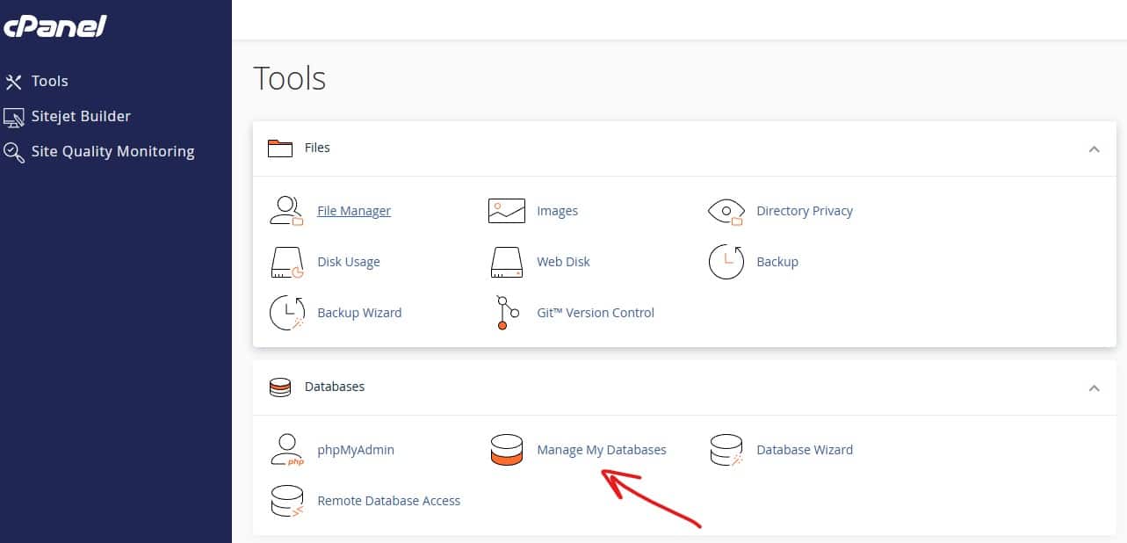Click the cPanel logo
Viewport: 1127px width, 543px height.
[54, 26]
